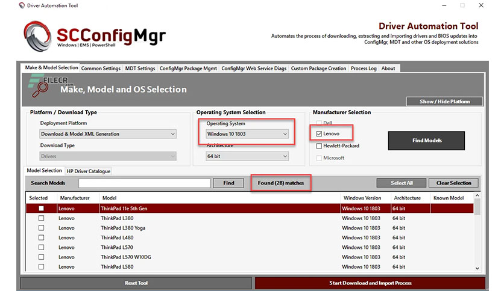Viewport: 504px width, 291px height.
Task: Close the Driver Automation Tool window
Action: tap(481, 5)
